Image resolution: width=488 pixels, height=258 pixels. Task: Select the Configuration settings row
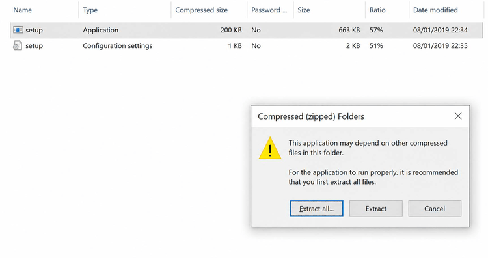[247, 46]
